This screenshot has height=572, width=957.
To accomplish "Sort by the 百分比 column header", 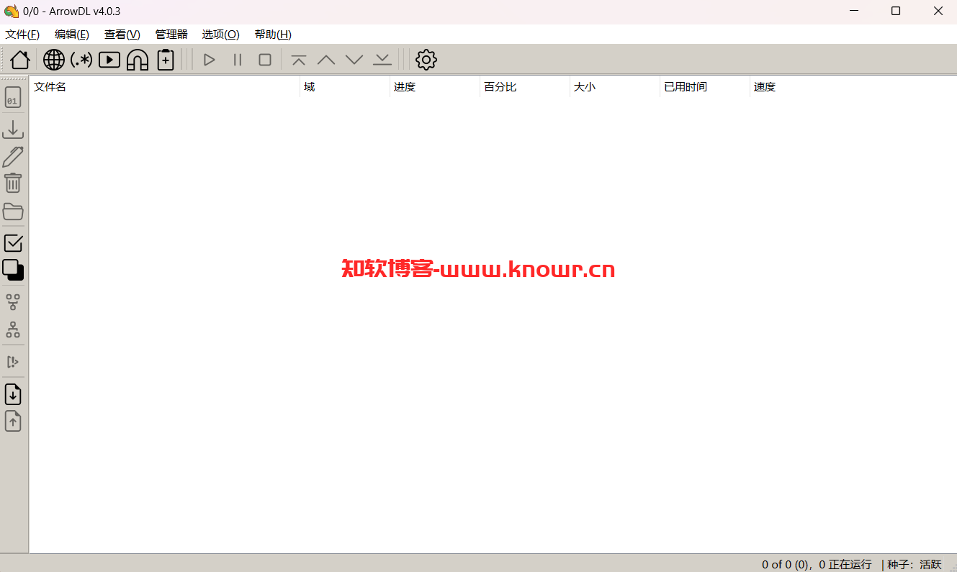I will [525, 87].
